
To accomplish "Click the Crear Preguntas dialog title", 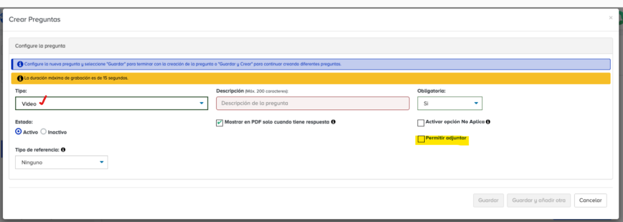I will point(35,19).
